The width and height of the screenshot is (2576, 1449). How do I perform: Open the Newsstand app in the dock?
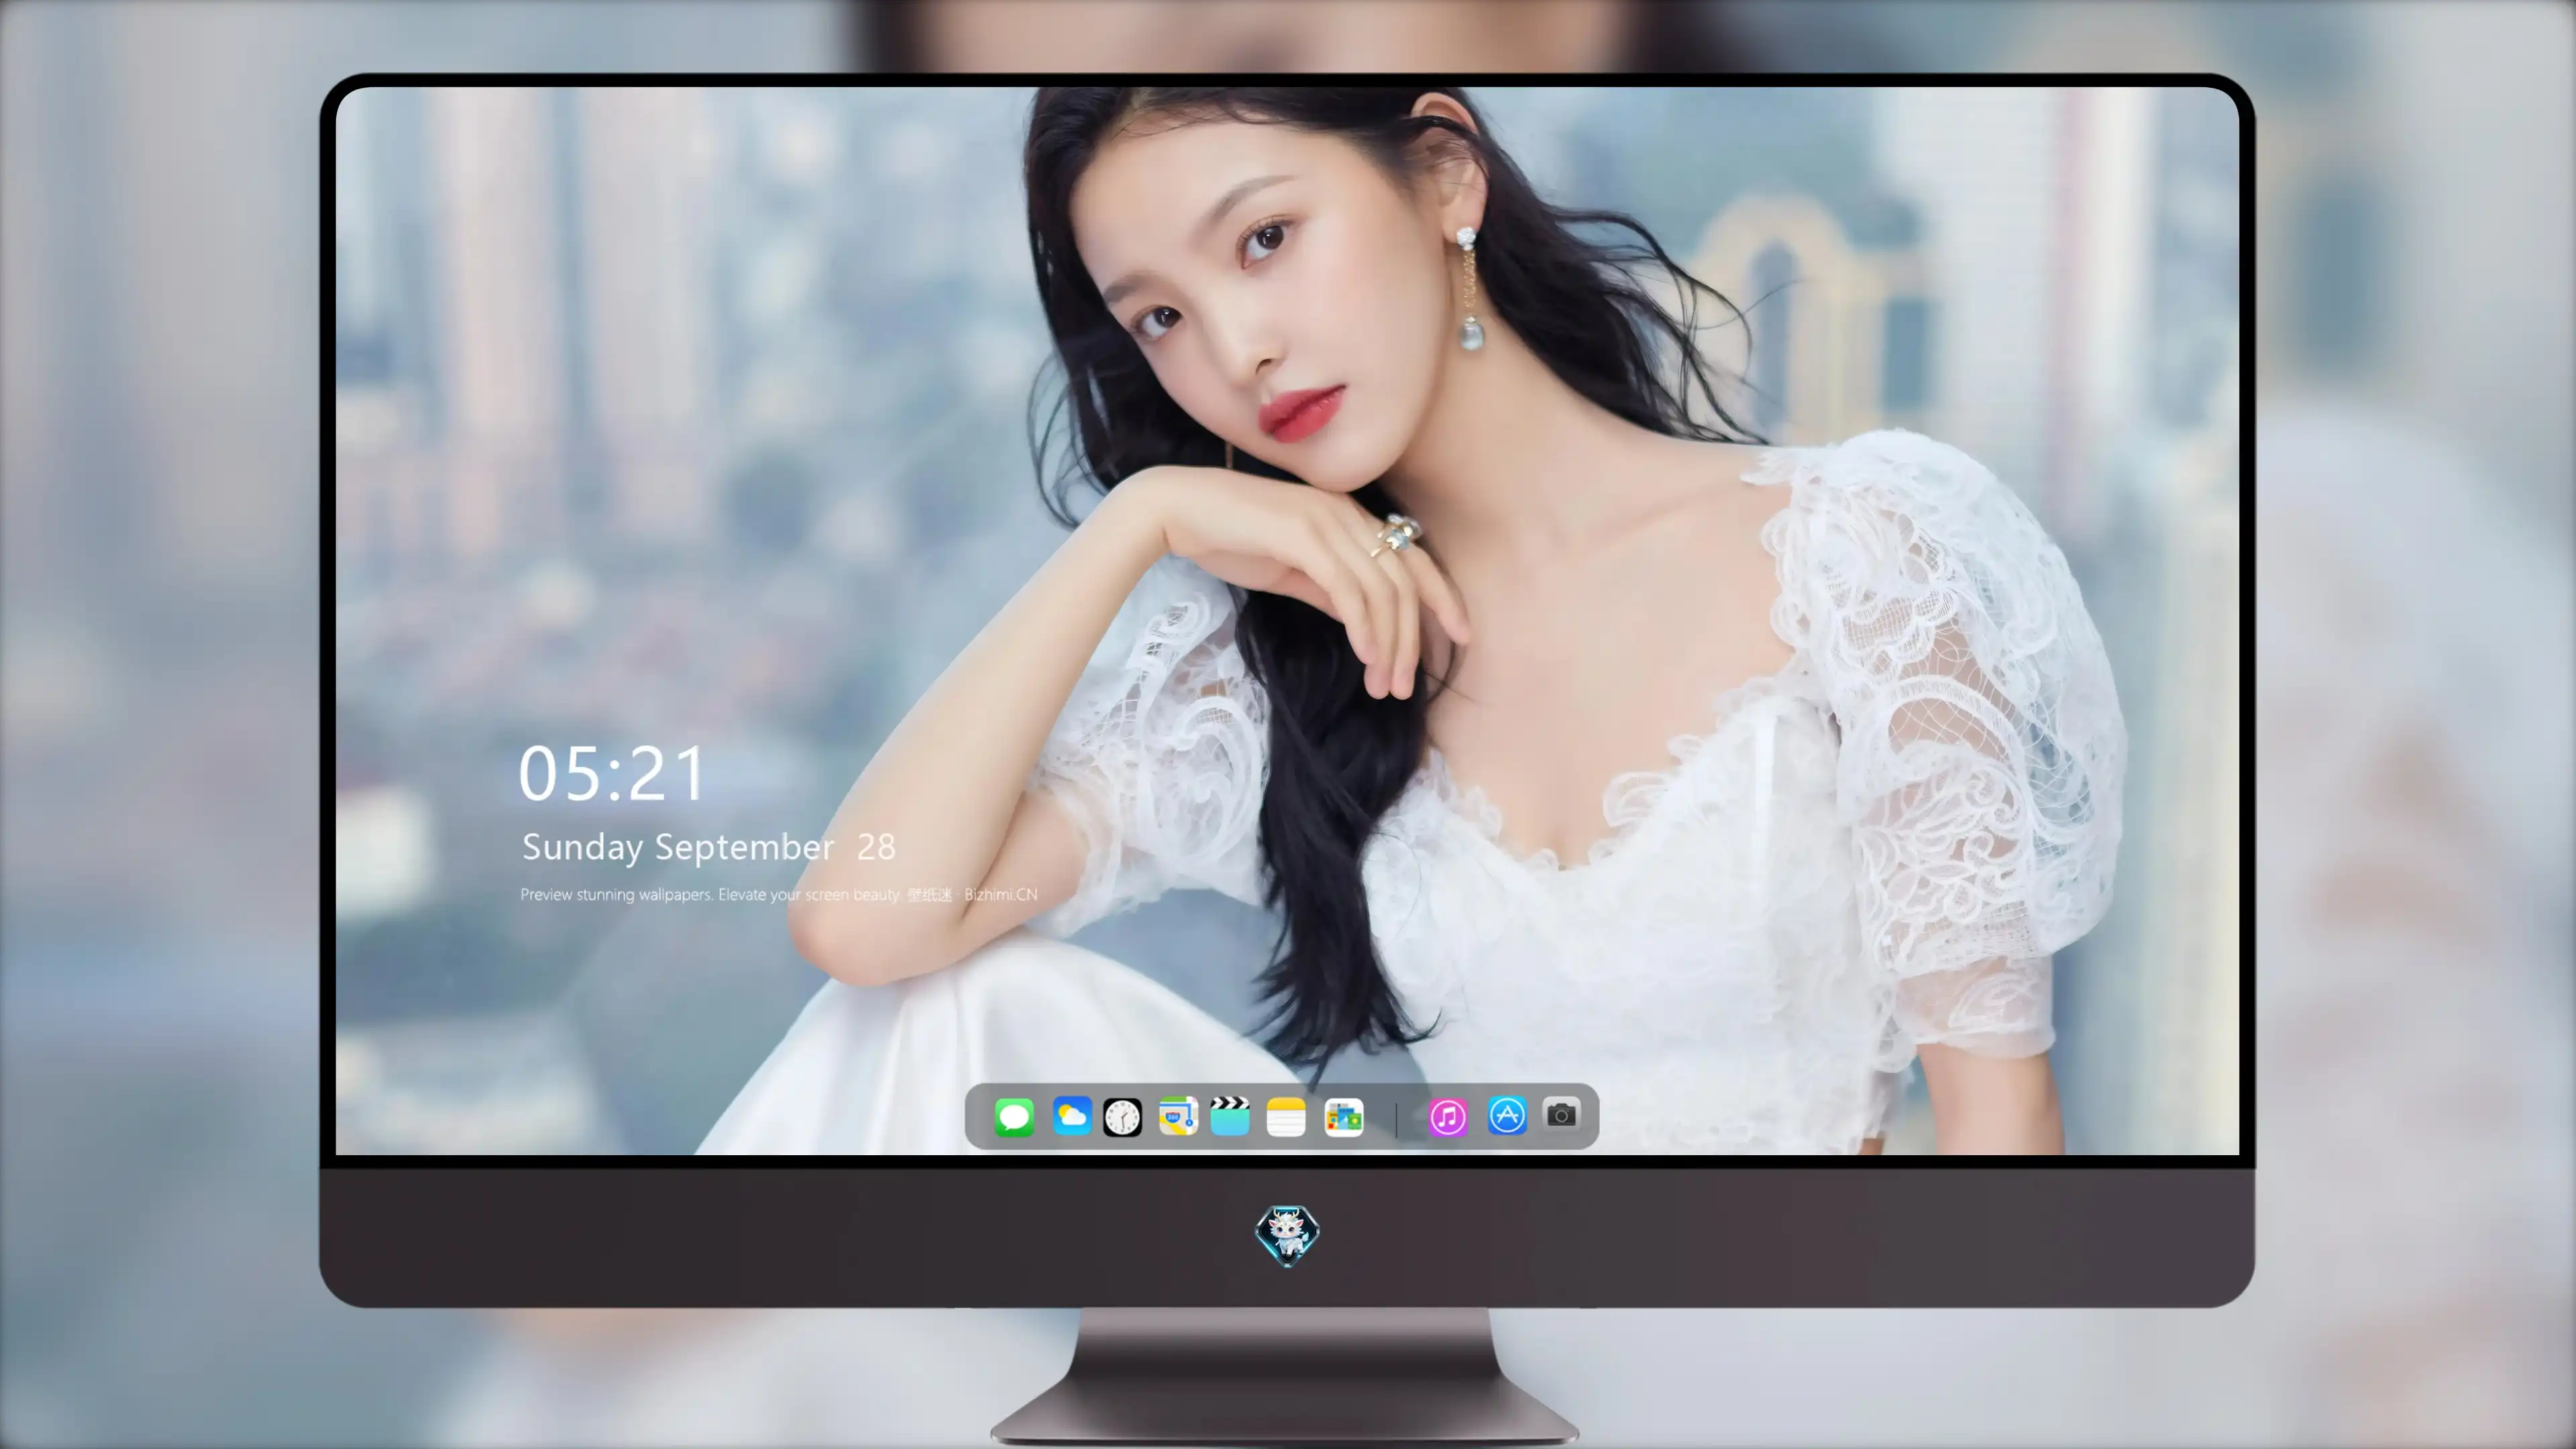pos(1343,1117)
